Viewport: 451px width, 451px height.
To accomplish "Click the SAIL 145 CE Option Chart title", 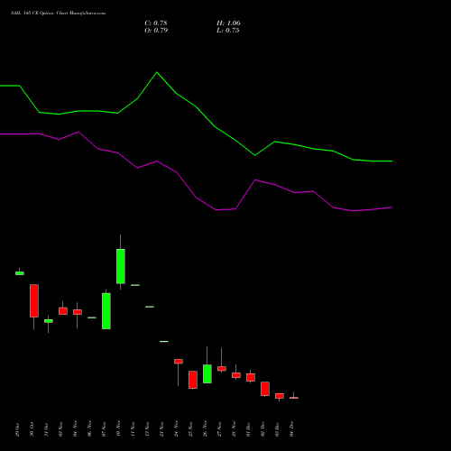I will point(58,14).
